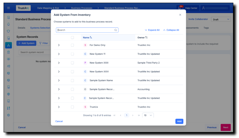Open the highlighted Data Mapping sidebar icon

[x=9, y=45]
